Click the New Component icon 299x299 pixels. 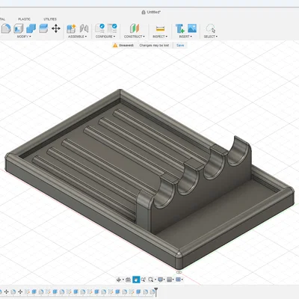pos(71,28)
